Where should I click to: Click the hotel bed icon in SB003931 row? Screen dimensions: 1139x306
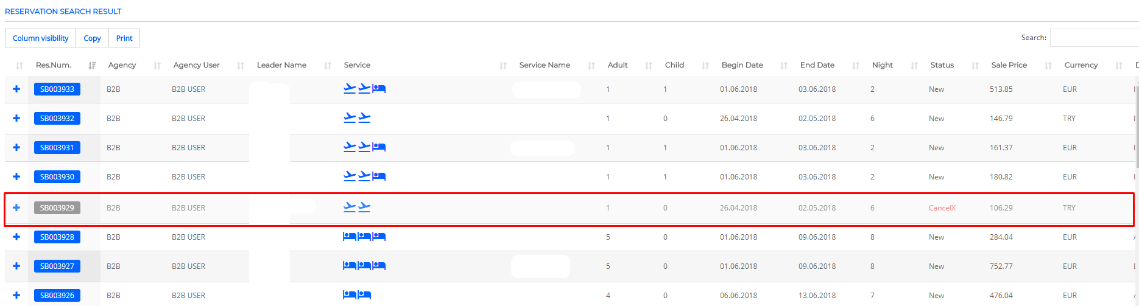tap(379, 147)
